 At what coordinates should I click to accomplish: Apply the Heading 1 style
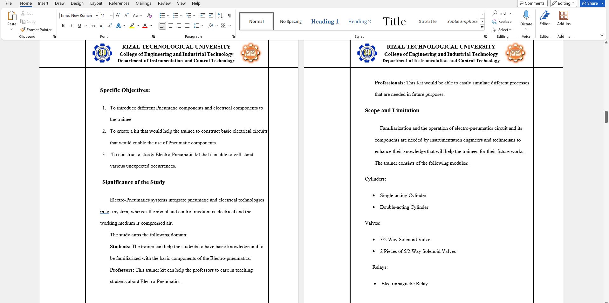[x=325, y=21]
